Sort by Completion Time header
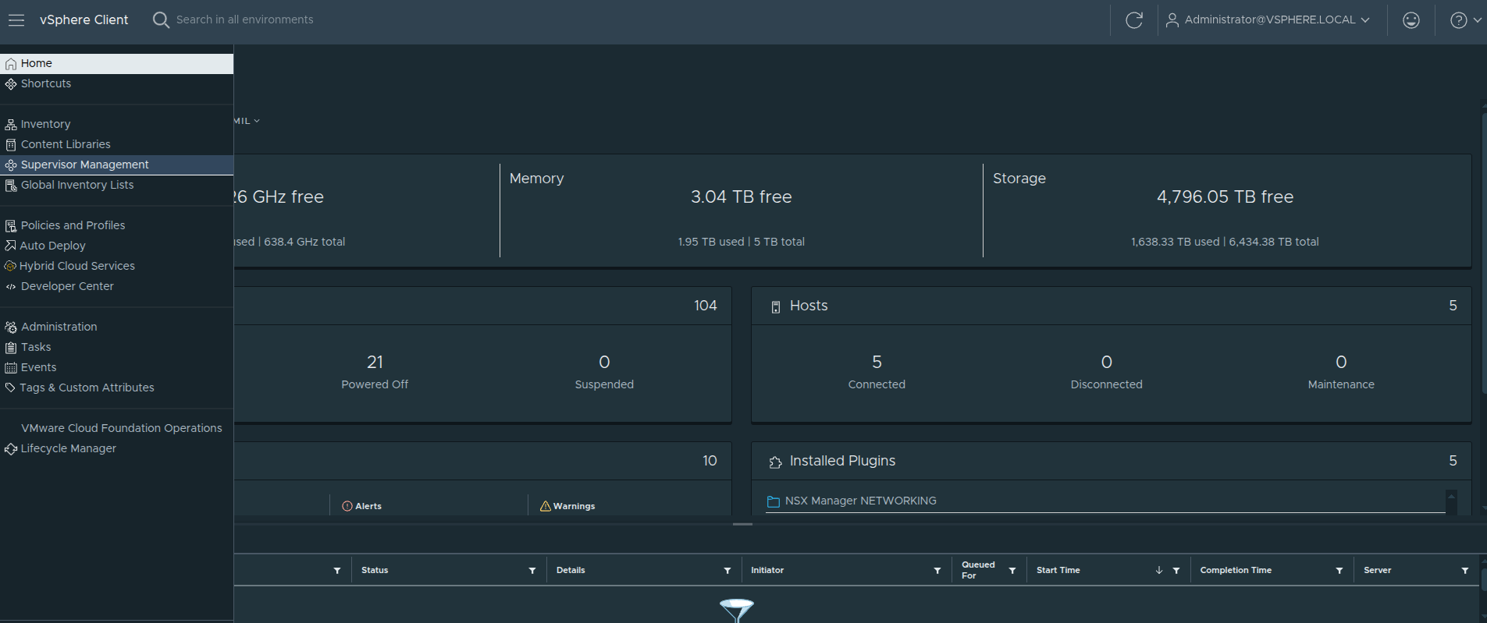Image resolution: width=1487 pixels, height=623 pixels. [x=1236, y=570]
